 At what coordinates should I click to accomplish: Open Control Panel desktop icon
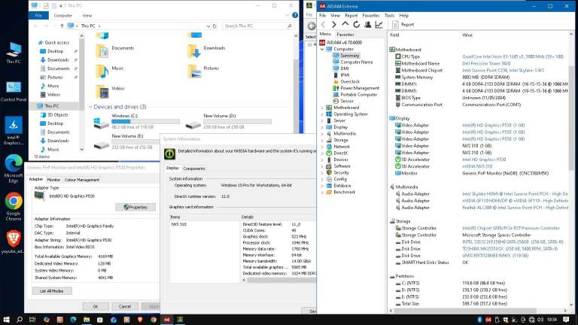[14, 90]
